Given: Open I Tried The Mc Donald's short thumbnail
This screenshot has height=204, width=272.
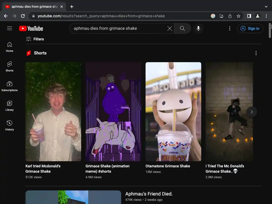Looking at the screenshot, I should pyautogui.click(x=229, y=112).
